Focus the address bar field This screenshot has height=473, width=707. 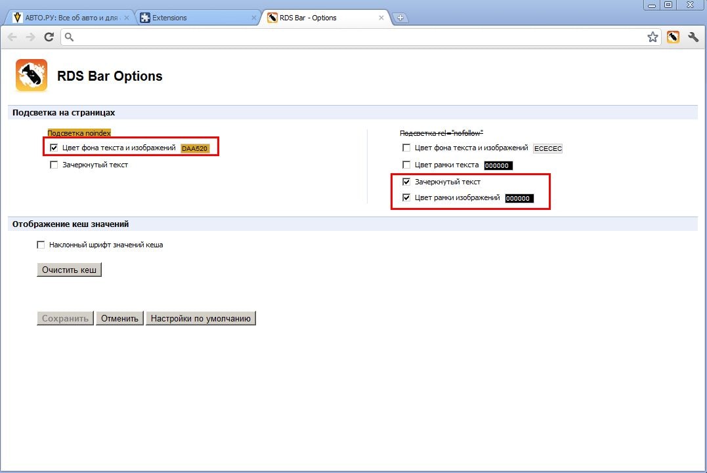(x=354, y=37)
